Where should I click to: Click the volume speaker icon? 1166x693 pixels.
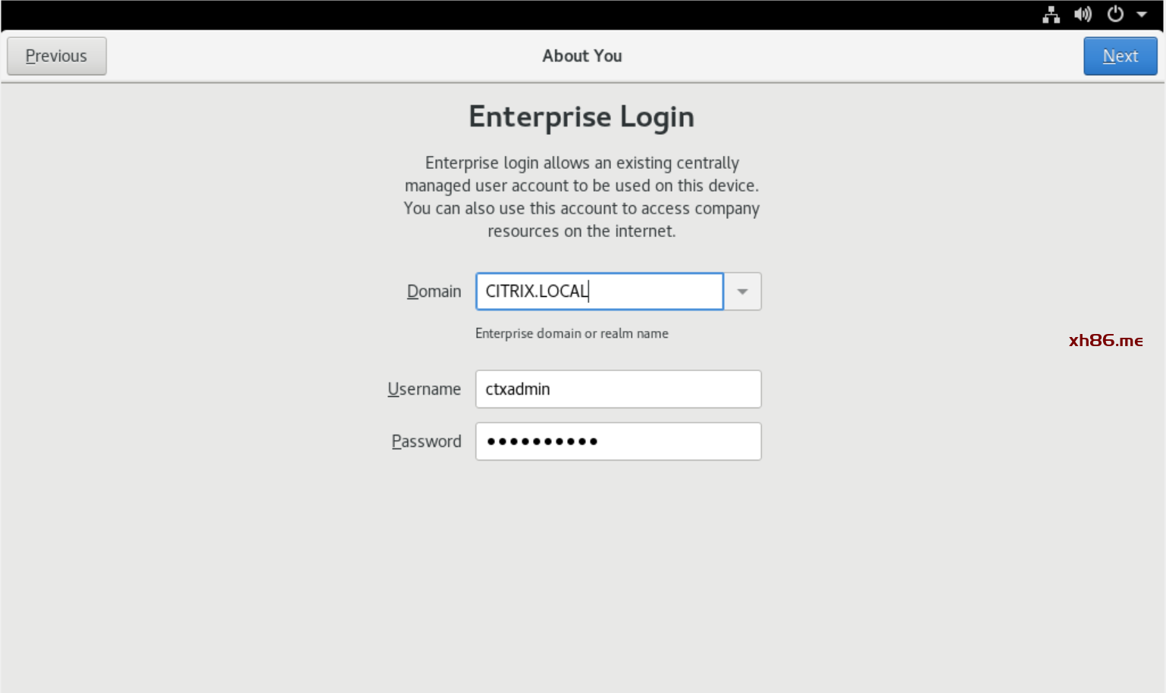pyautogui.click(x=1083, y=14)
